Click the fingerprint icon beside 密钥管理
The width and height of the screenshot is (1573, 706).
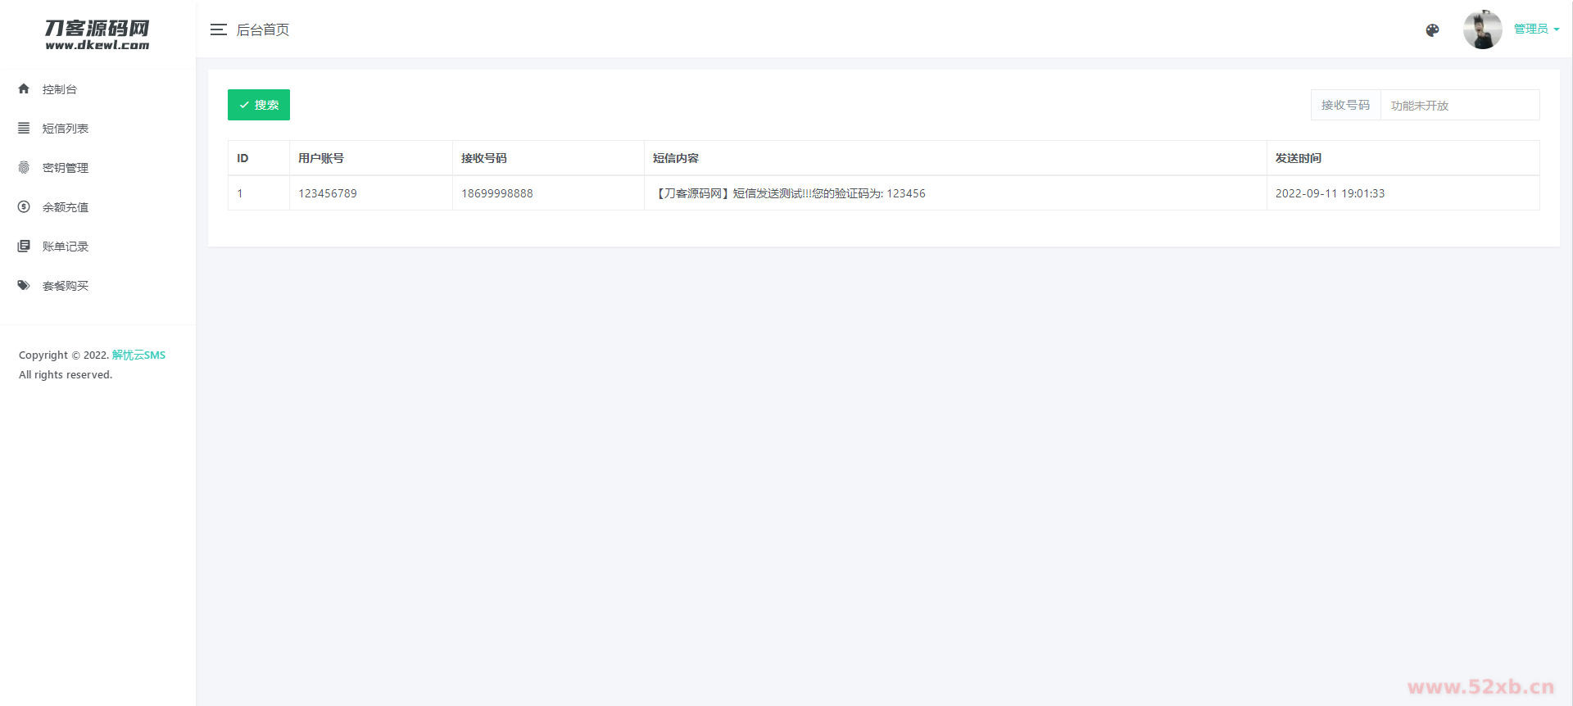[24, 167]
